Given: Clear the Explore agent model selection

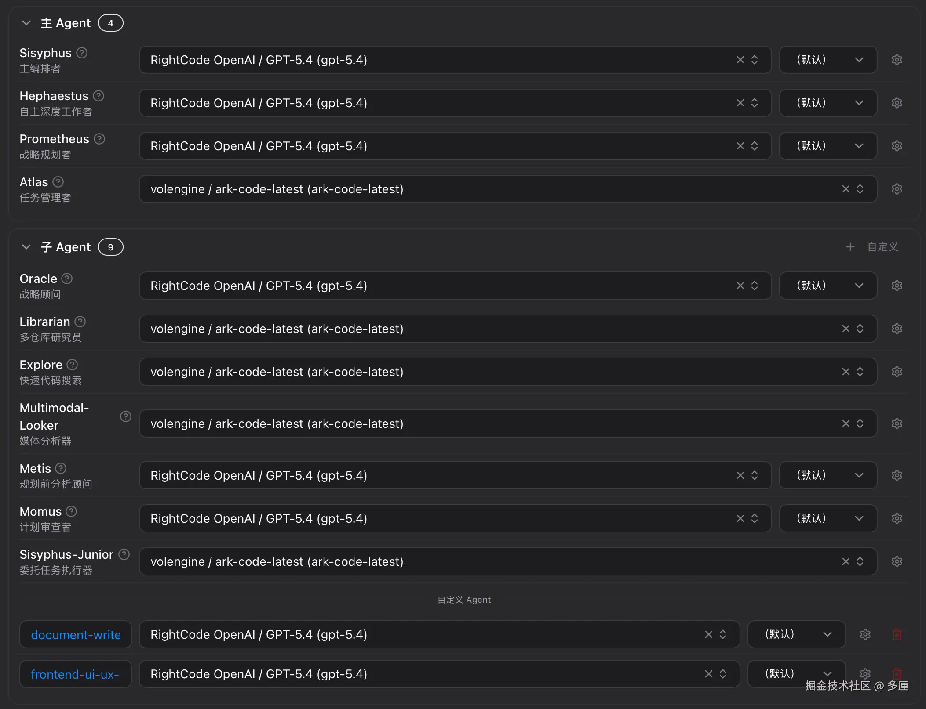Looking at the screenshot, I should coord(846,372).
